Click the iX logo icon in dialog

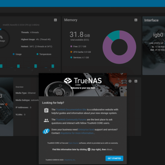[46, 131]
